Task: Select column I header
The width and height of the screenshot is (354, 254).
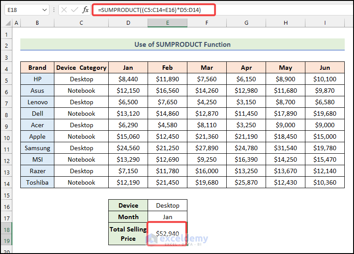Action: tap(325, 23)
